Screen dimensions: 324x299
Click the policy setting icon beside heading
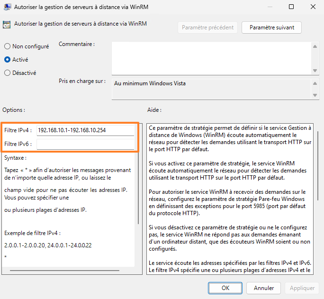point(7,24)
